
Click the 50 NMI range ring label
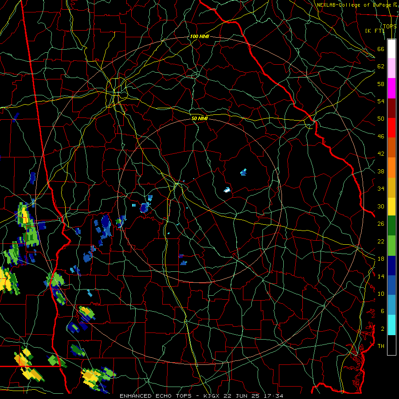tap(200, 118)
